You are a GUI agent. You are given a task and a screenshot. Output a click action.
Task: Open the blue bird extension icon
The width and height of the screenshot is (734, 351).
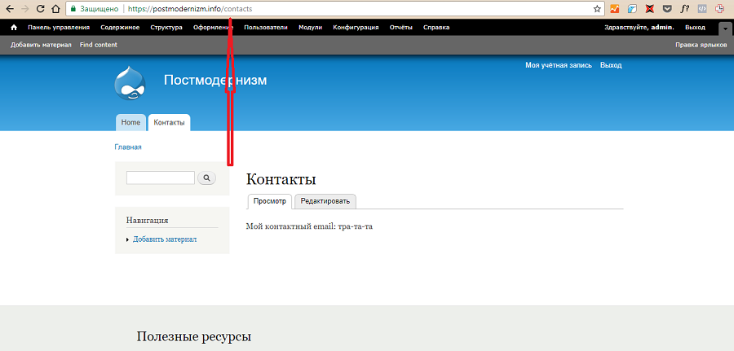(632, 8)
